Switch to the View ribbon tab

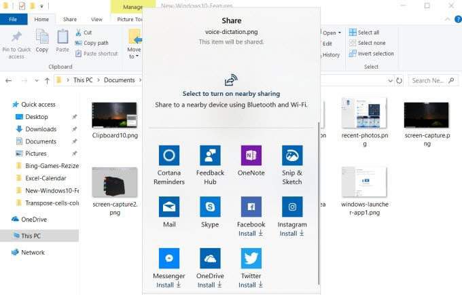coord(96,20)
